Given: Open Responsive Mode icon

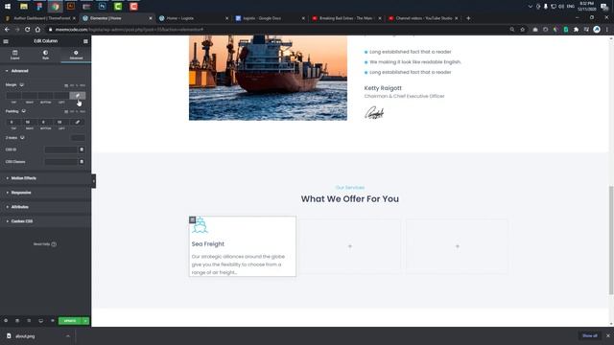Looking at the screenshot, I should 40,321.
